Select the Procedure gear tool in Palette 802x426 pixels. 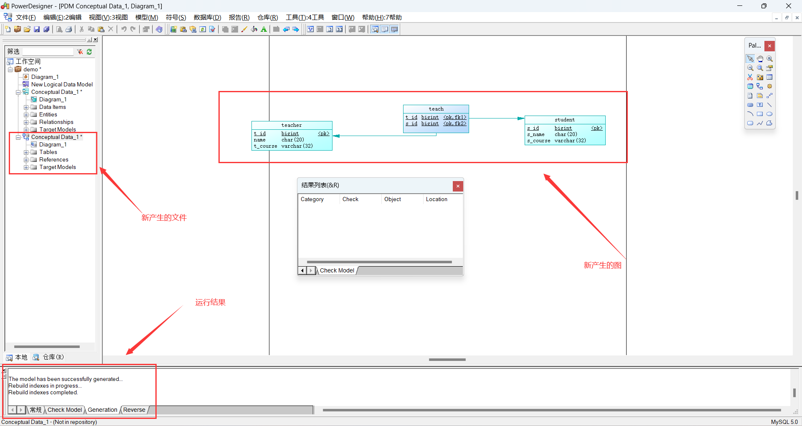coord(769,86)
